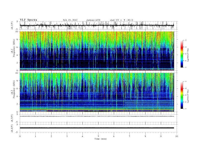Viewport: 199px width, 153px height.
Task: Select the "ch.4(V)" axis label
Action: [x=12, y=128]
